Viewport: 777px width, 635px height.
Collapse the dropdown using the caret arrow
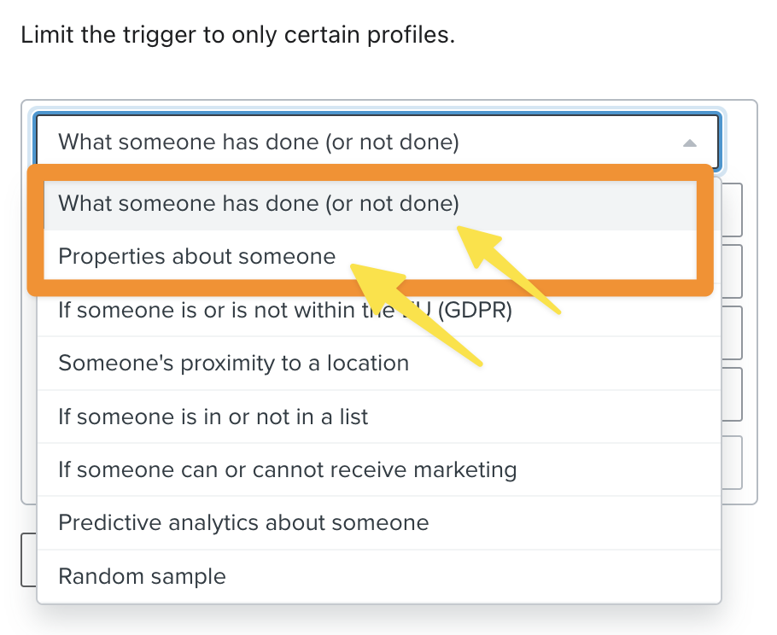coord(690,143)
